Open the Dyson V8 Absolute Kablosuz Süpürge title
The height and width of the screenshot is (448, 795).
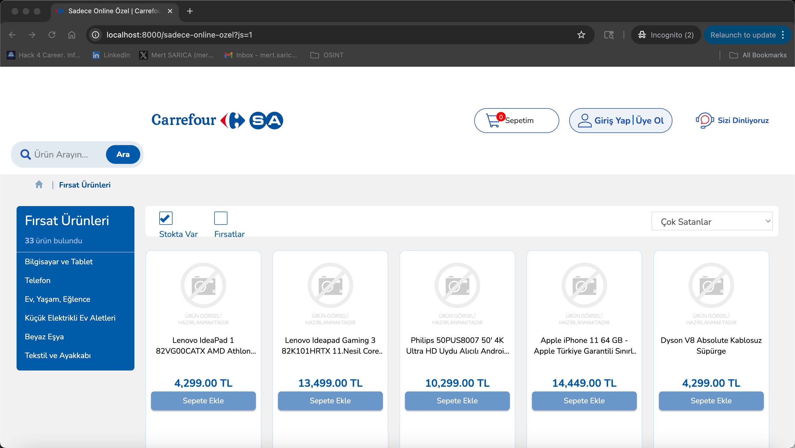tap(711, 346)
